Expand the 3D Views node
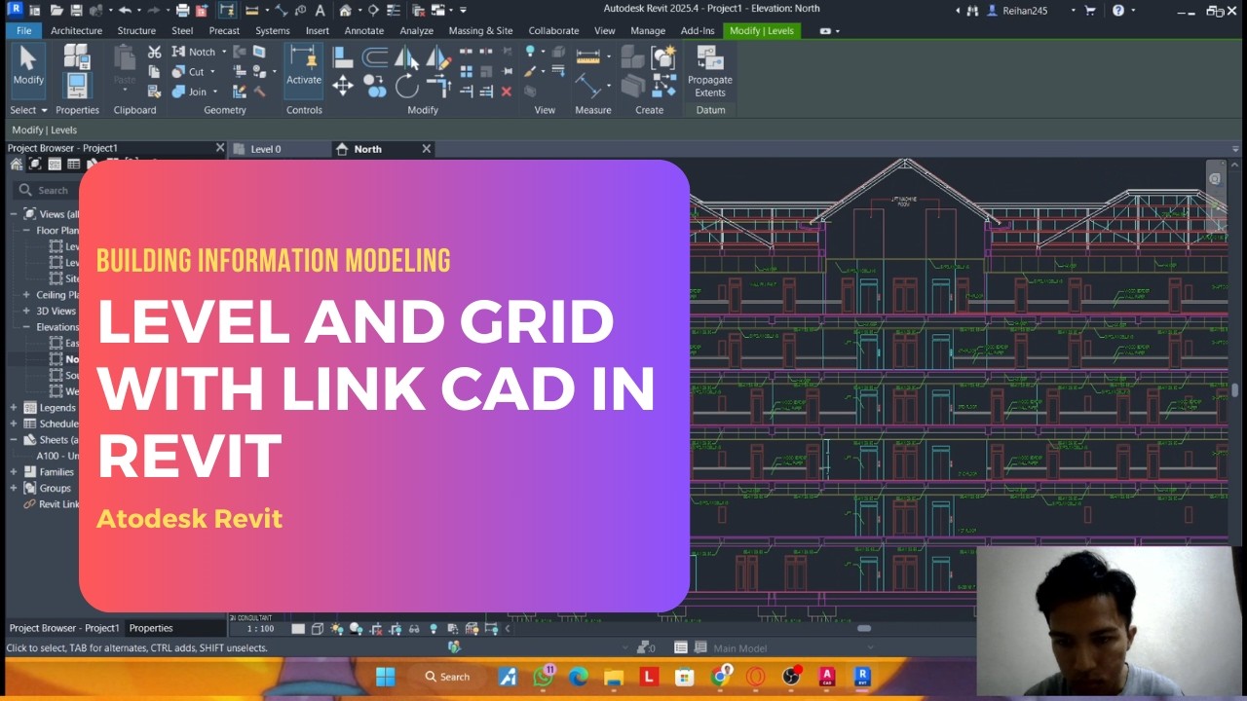The height and width of the screenshot is (701, 1247). (x=27, y=311)
